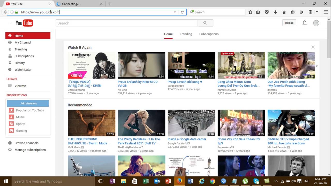Image resolution: width=331 pixels, height=186 pixels.
Task: Click Windows taskbar search box
Action: [x=53, y=181]
